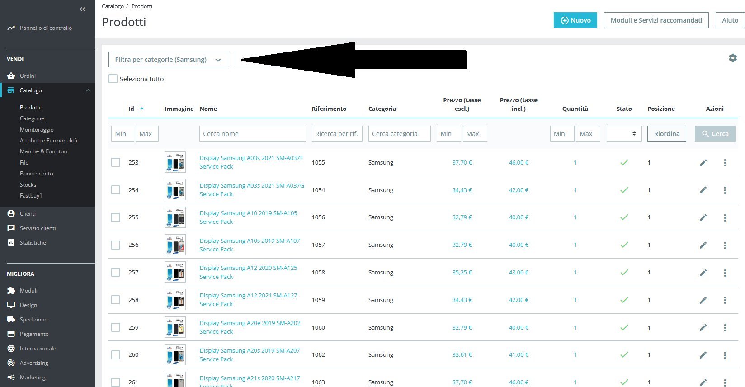The width and height of the screenshot is (745, 387).
Task: Click the Clienti person icon
Action: [x=11, y=214]
